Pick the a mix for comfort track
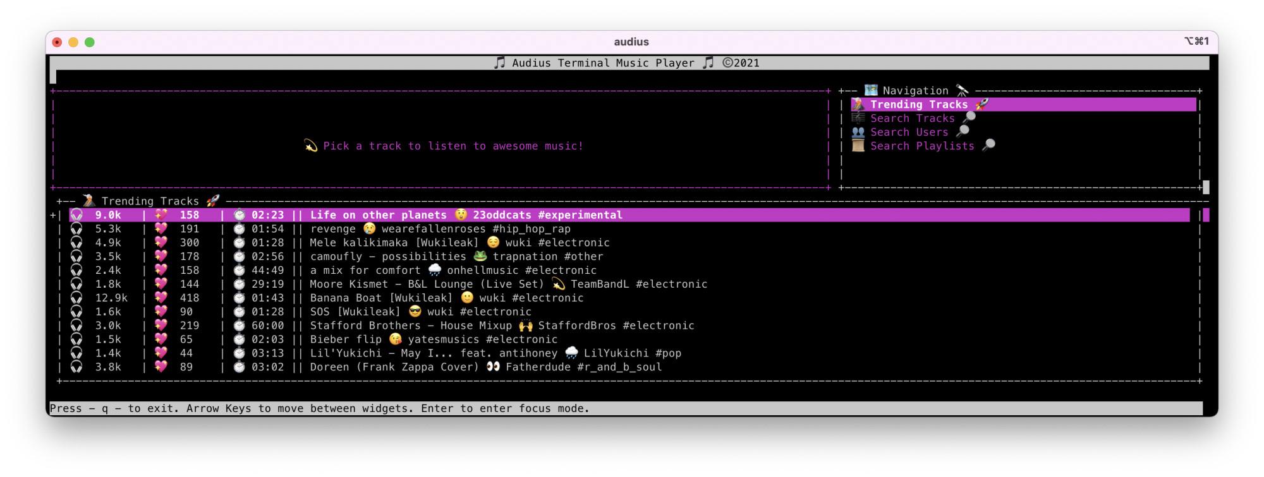Viewport: 1264px width, 477px height. click(x=365, y=271)
